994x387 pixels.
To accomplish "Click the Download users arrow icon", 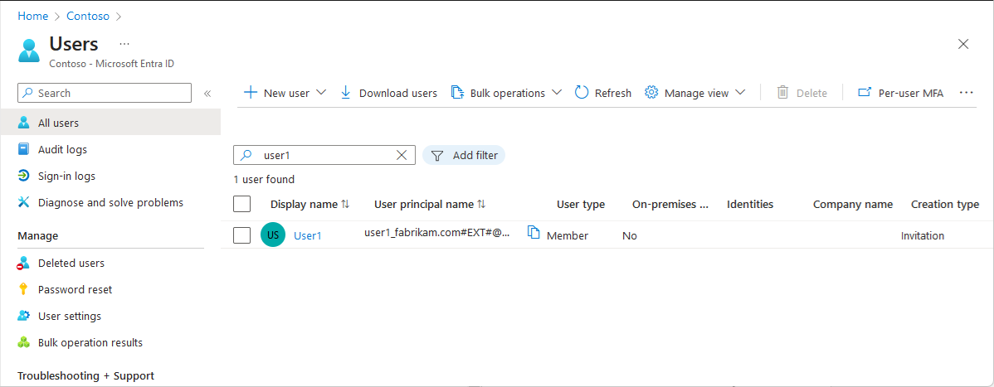I will [x=346, y=93].
